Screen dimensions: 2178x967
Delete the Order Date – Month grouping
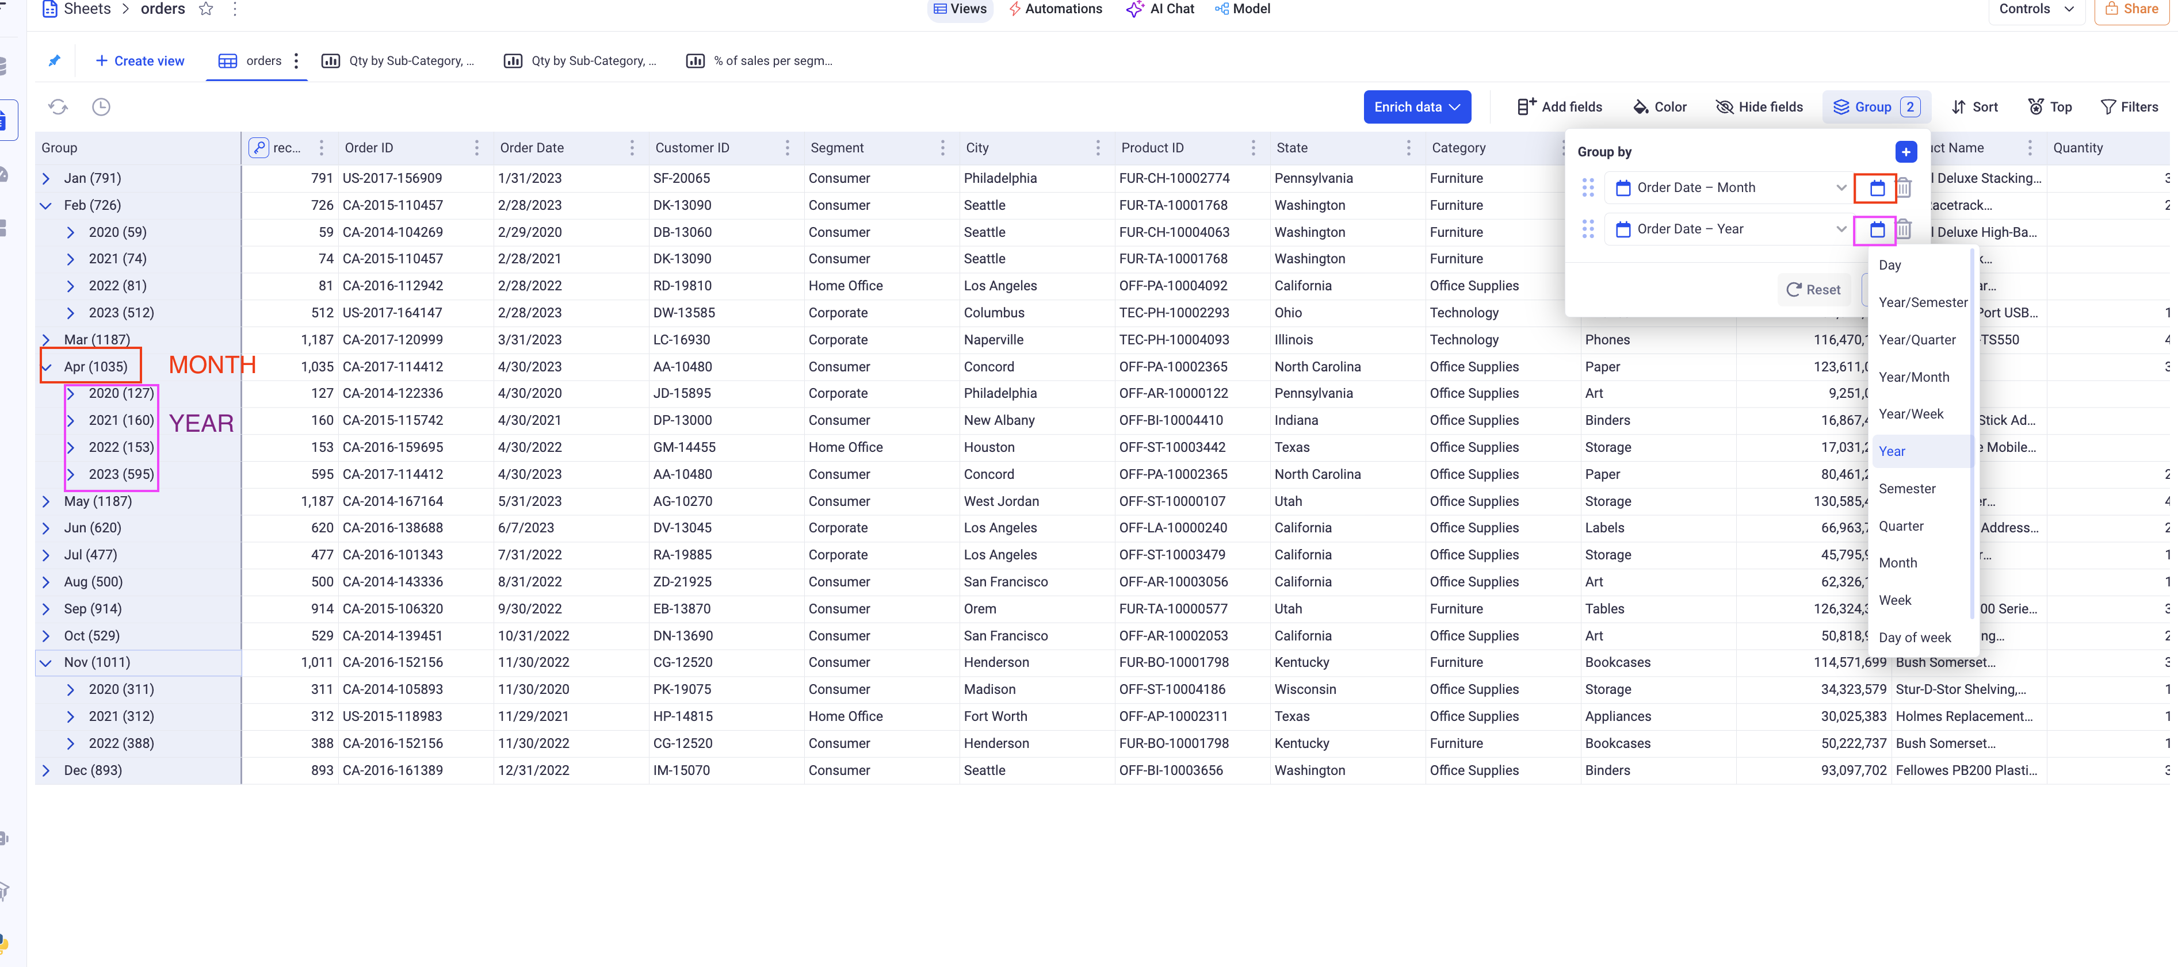pyautogui.click(x=1903, y=187)
